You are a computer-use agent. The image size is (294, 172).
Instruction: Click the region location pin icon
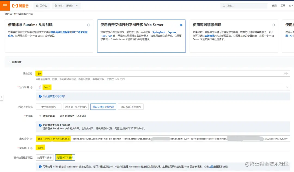point(56,6)
